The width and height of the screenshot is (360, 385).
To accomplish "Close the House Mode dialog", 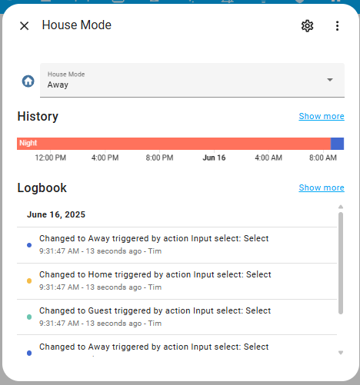I will click(x=25, y=26).
